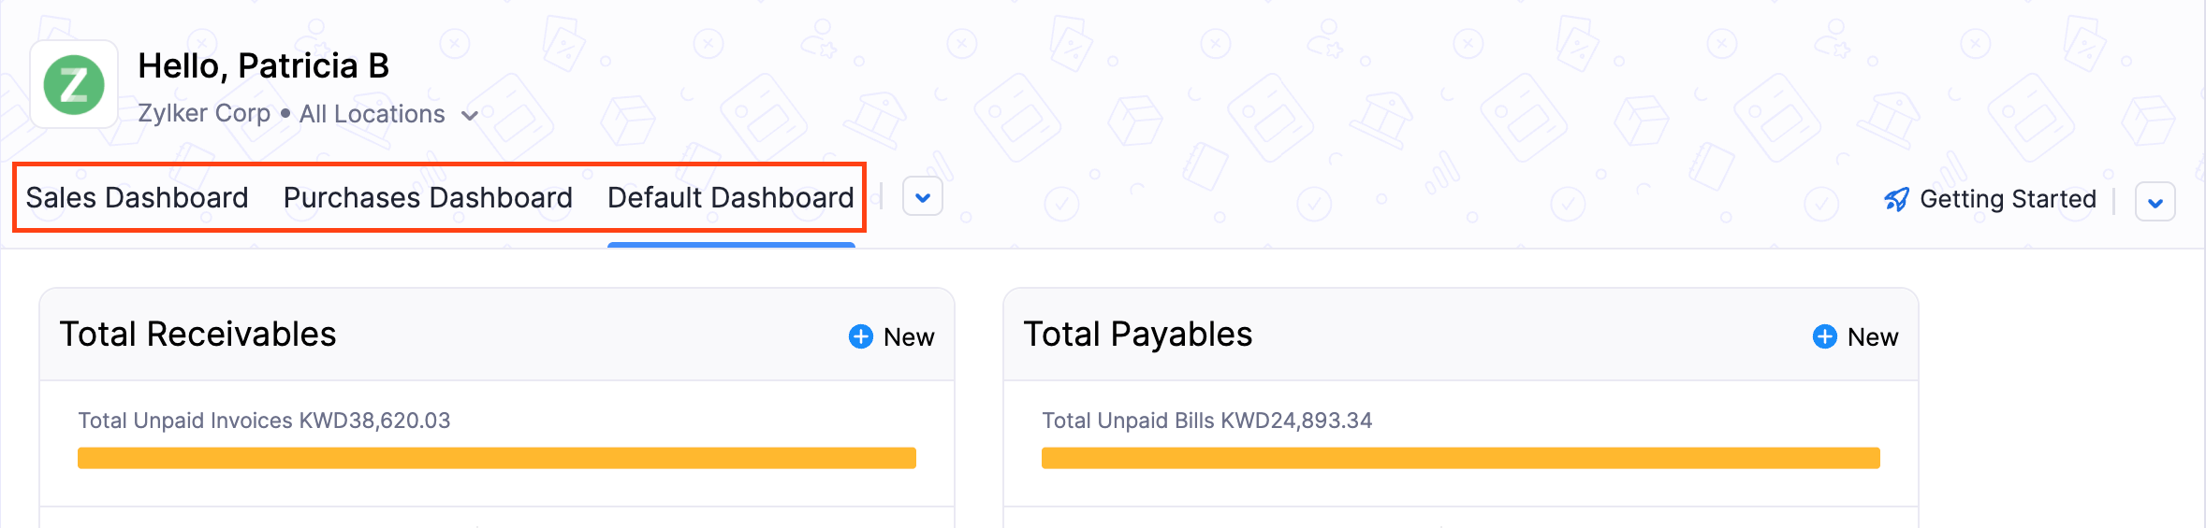Click the plus icon in Total Receivables

pyautogui.click(x=861, y=336)
